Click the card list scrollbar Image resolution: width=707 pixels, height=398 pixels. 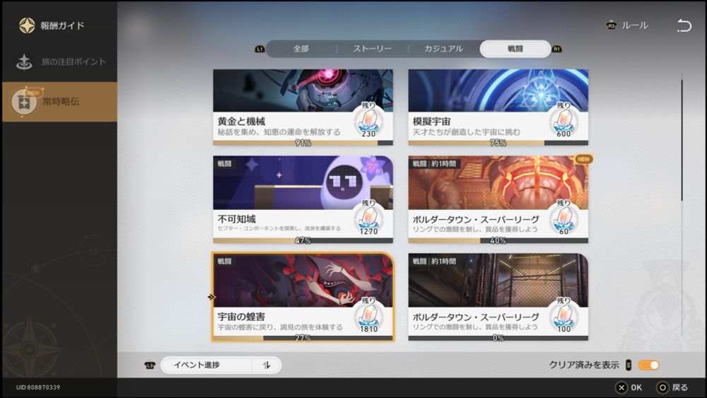pyautogui.click(x=682, y=140)
